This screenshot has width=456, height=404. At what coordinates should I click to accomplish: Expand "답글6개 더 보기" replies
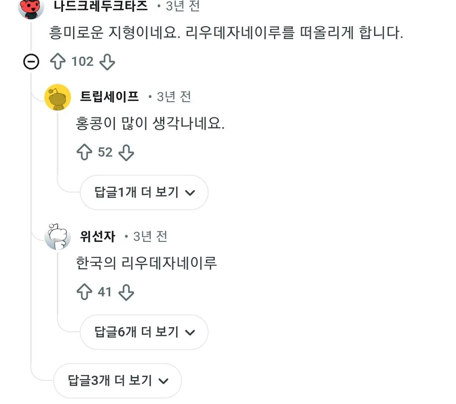[144, 332]
